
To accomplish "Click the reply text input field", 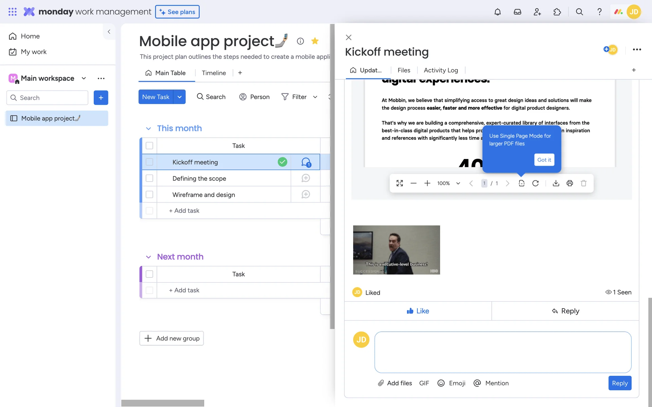I will pos(503,352).
